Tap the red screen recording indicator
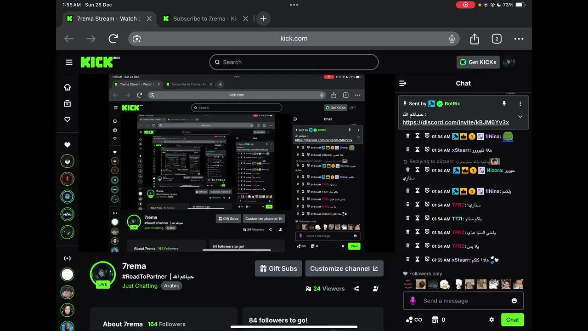The image size is (588, 331). 465,5
